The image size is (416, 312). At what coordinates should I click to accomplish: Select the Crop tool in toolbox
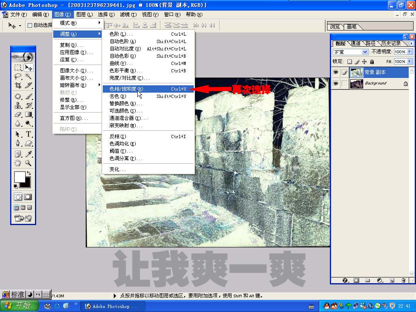tap(18, 85)
